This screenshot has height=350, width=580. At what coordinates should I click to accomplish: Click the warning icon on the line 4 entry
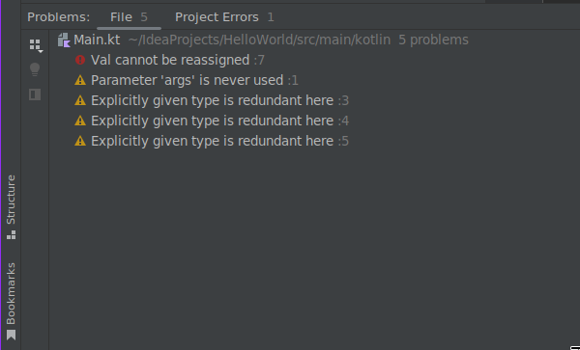[x=80, y=121]
